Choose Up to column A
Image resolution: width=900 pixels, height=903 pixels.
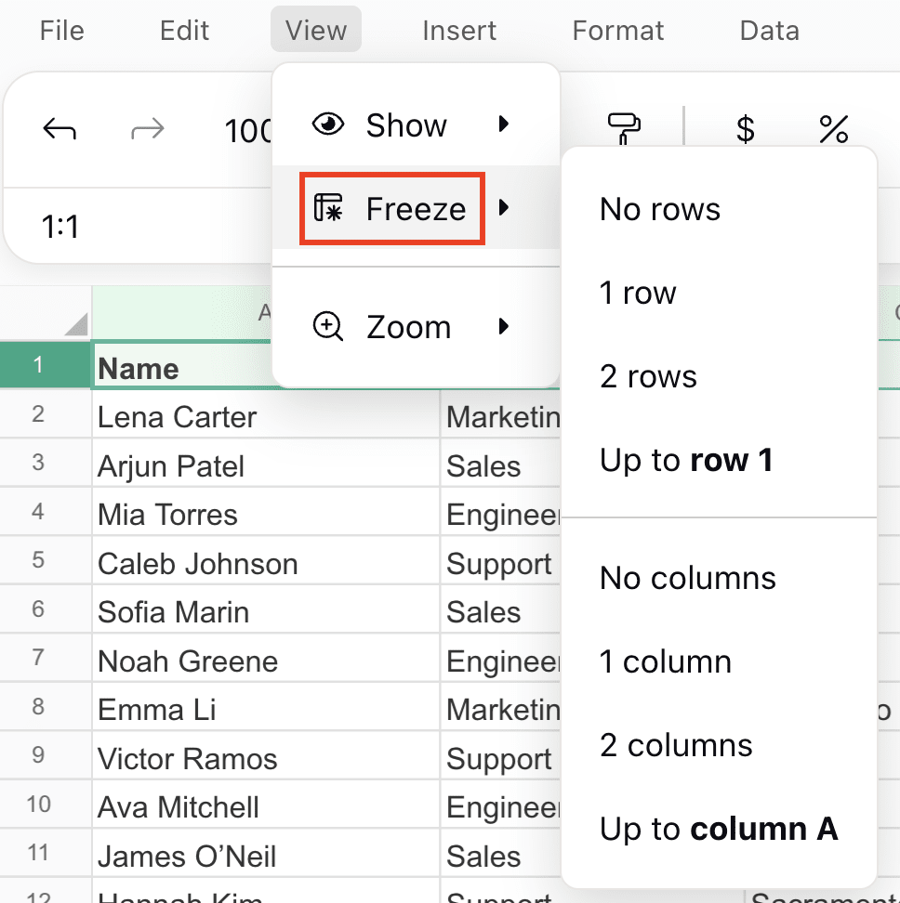coord(719,829)
